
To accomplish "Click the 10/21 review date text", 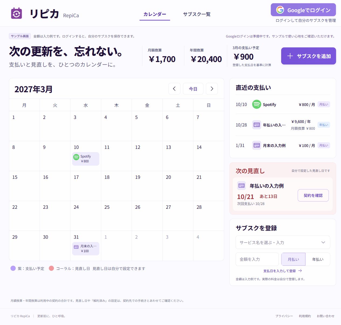I will click(x=246, y=197).
